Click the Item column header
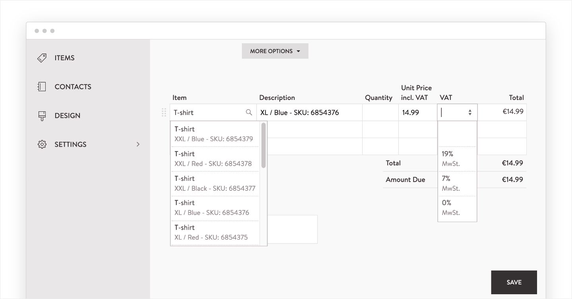572x299 pixels. [x=180, y=98]
